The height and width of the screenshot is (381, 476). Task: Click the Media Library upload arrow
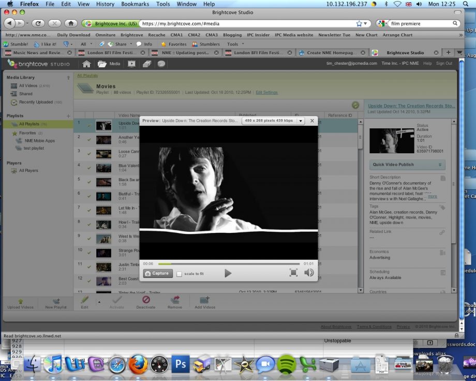(x=68, y=78)
